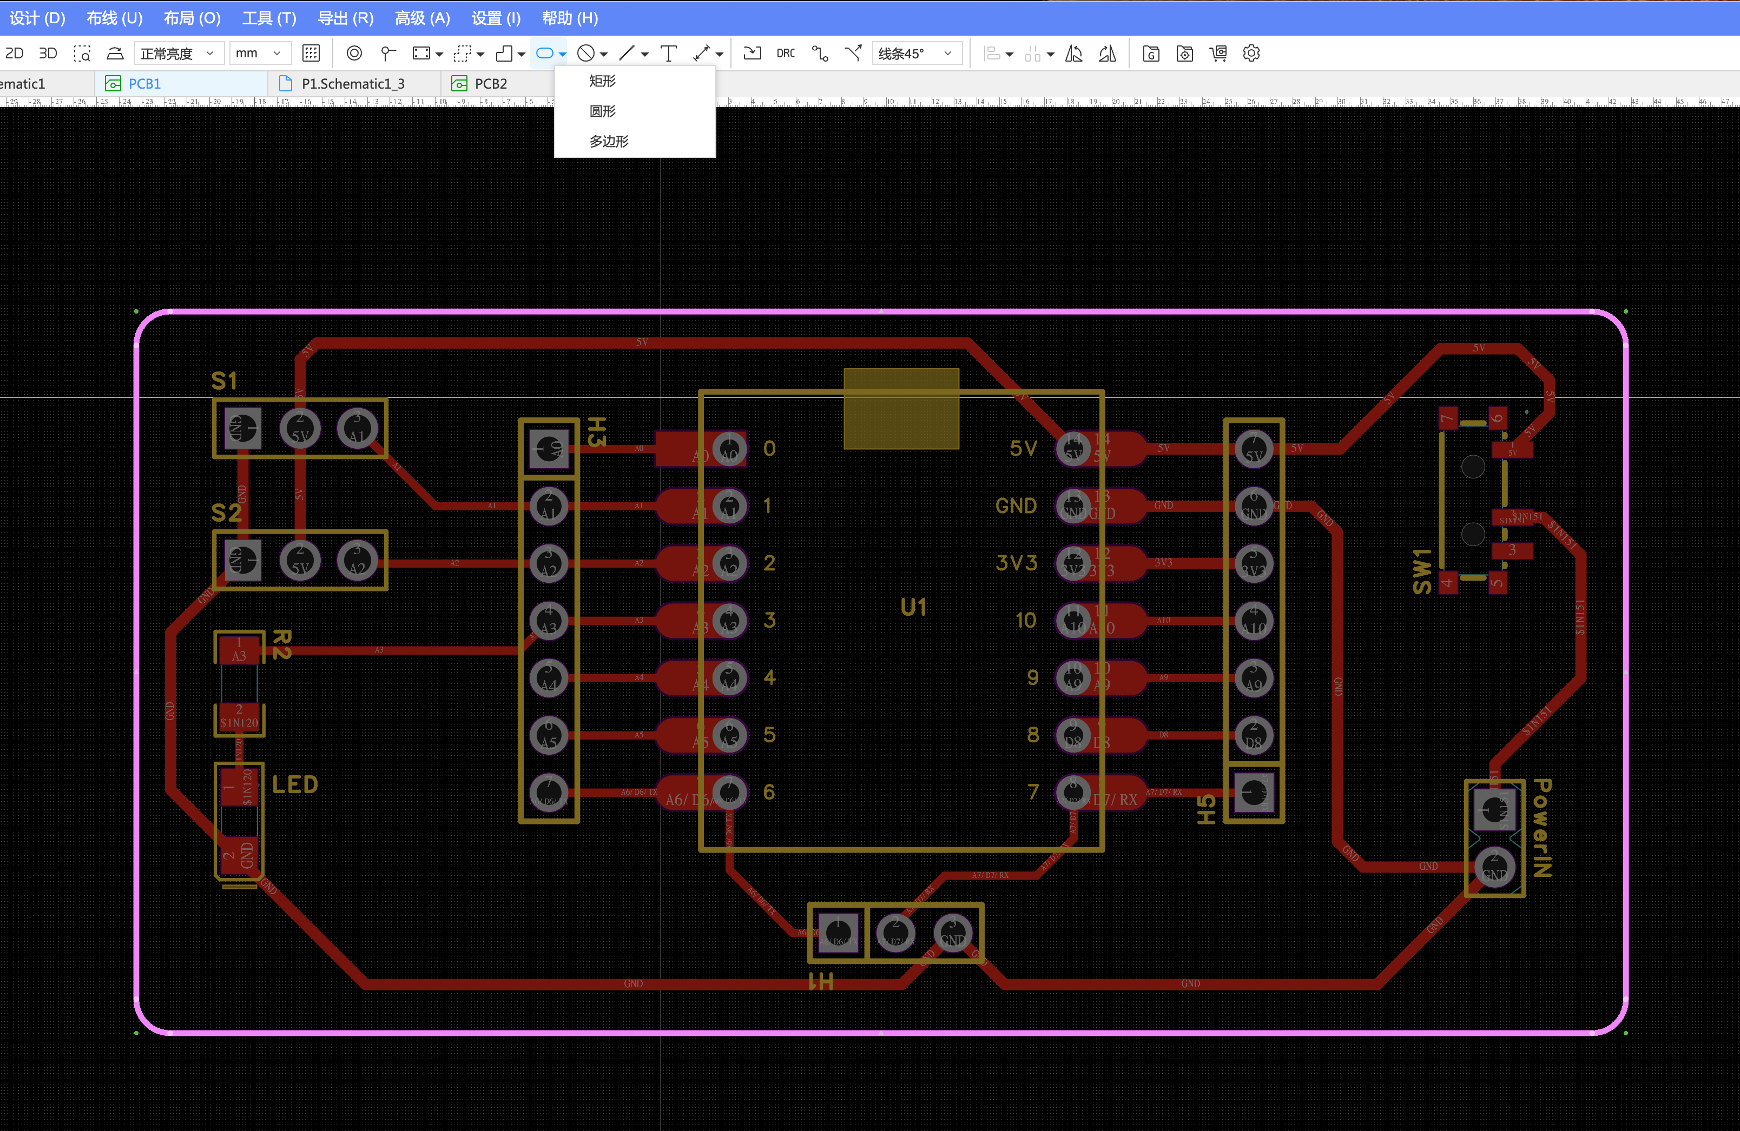Select the R2 designator text
The image size is (1740, 1131).
(282, 644)
